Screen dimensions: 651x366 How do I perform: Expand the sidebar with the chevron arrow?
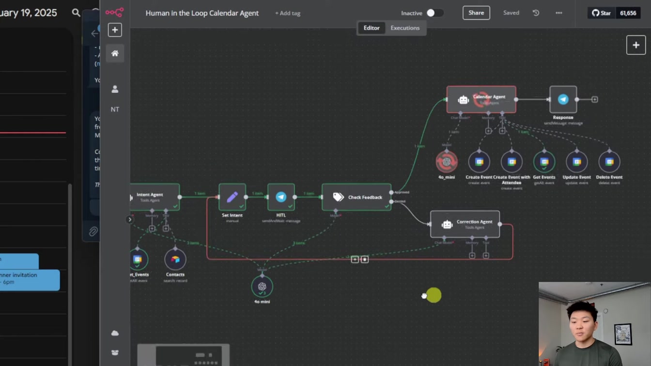(x=129, y=219)
